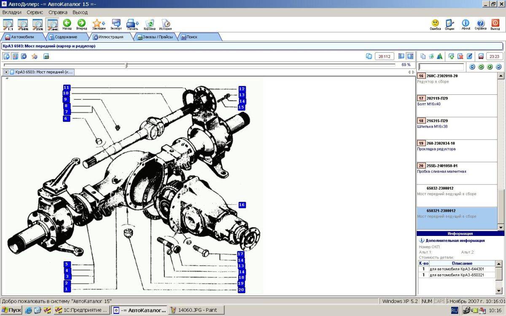Click callout number 11 on illustration
506x316 pixels.
(x=66, y=88)
